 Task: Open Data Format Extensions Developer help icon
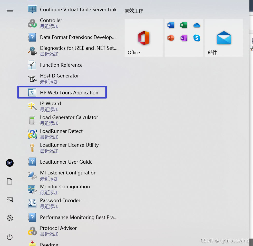point(32,37)
